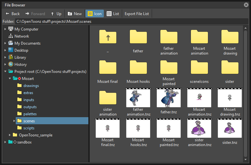251x165 pixels.
Task: Expand My Computer tree node
Action: point(5,29)
